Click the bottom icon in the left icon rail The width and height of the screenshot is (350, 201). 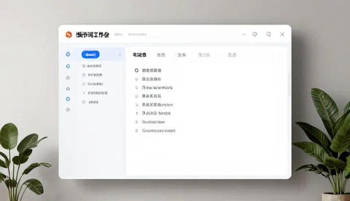click(68, 109)
